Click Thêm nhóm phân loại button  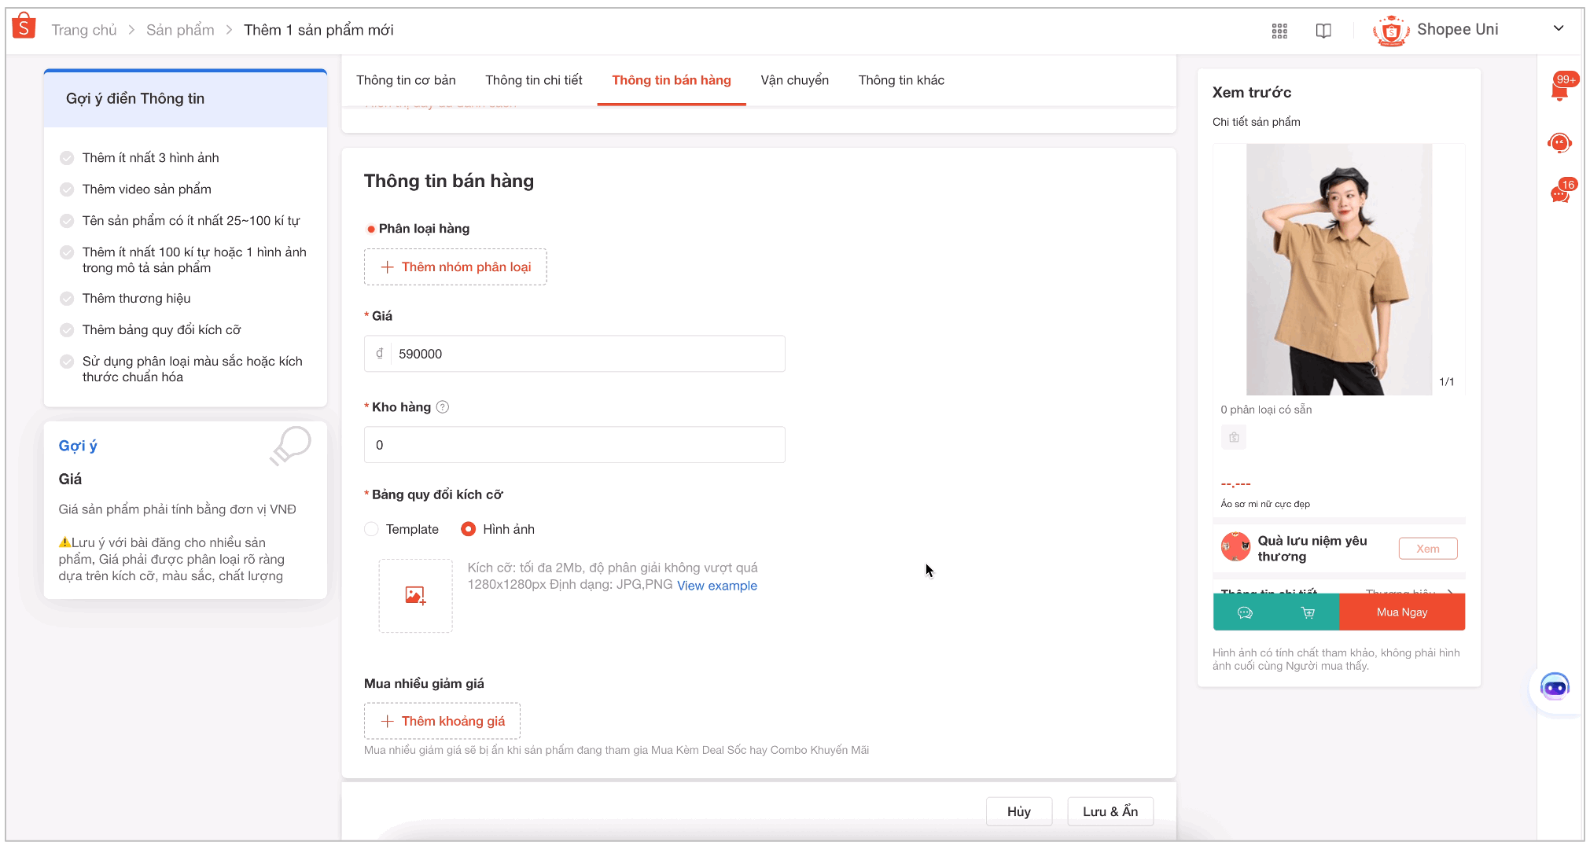pos(455,267)
